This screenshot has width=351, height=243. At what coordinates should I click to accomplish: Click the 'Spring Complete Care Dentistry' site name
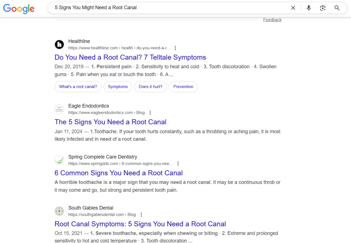(x=102, y=157)
